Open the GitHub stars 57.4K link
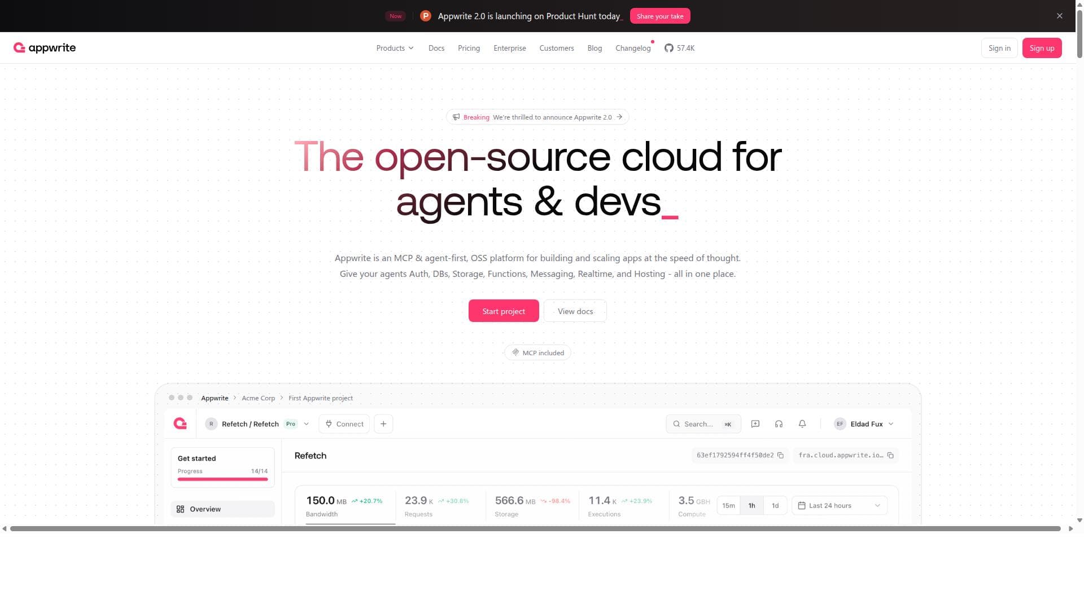Viewport: 1084px width, 609px height. [679, 48]
